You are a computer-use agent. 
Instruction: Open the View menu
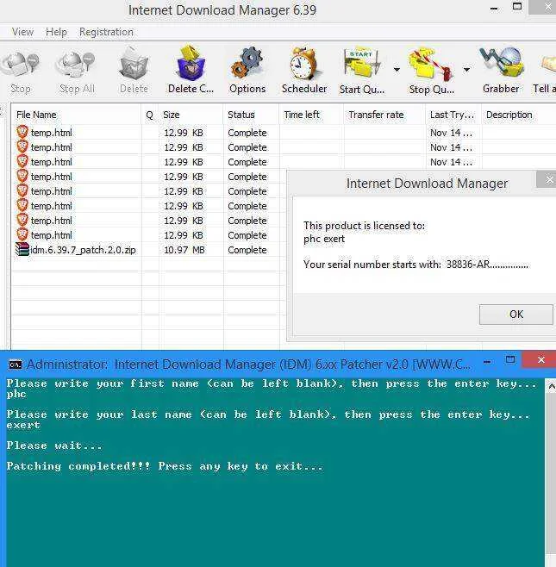pyautogui.click(x=22, y=32)
